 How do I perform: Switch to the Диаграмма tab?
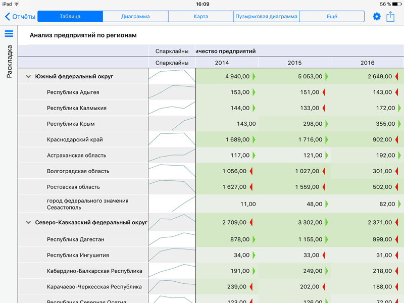[x=135, y=17]
